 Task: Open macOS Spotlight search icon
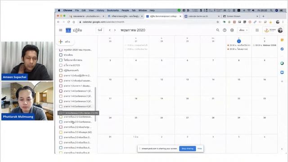pos(271,10)
